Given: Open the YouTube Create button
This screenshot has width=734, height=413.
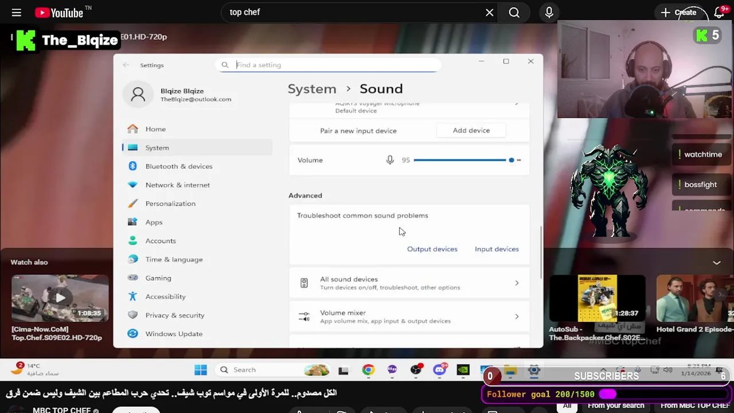Looking at the screenshot, I should [x=678, y=12].
